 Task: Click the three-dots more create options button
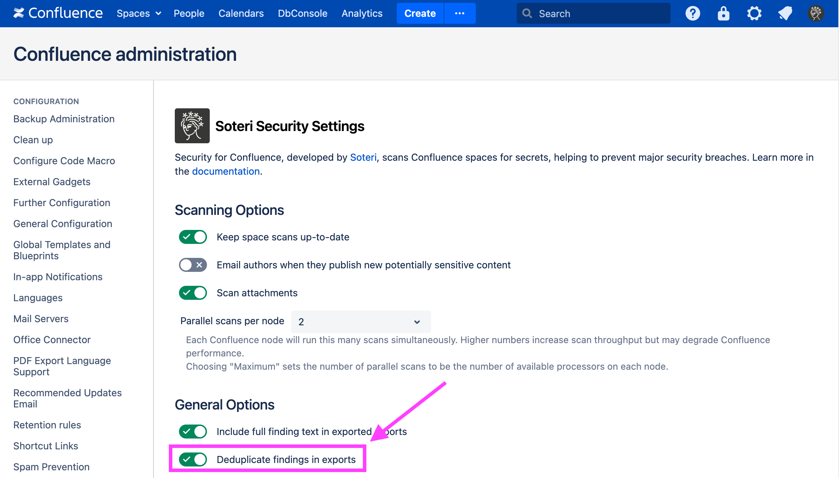[x=459, y=13]
